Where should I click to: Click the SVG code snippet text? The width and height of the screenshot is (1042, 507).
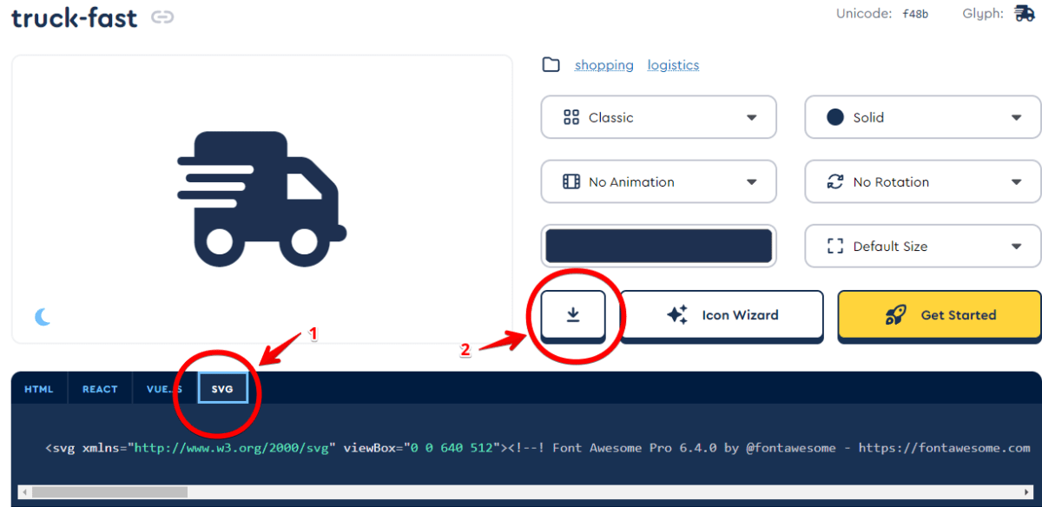point(537,448)
